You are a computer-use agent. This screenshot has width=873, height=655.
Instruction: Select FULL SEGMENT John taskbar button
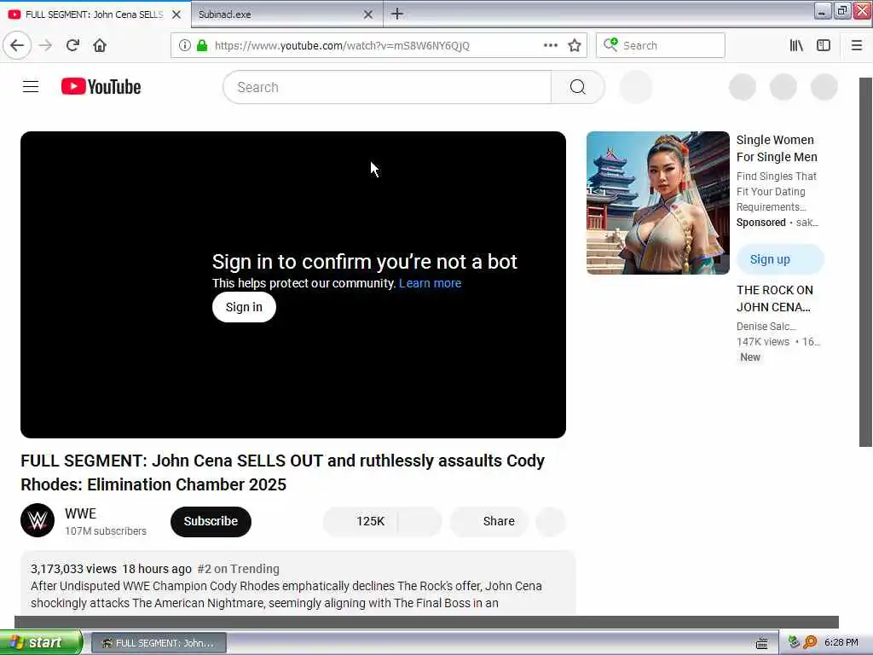pyautogui.click(x=159, y=643)
